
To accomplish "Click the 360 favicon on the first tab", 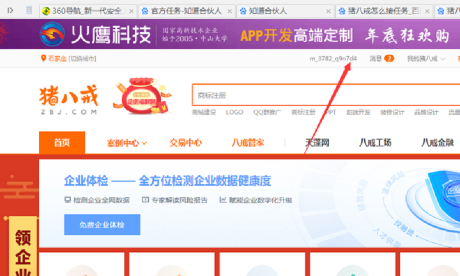I will pyautogui.click(x=46, y=11).
